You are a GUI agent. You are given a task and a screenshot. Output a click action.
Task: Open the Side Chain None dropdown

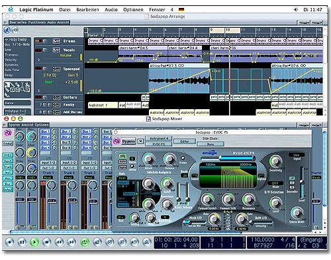[x=211, y=144]
